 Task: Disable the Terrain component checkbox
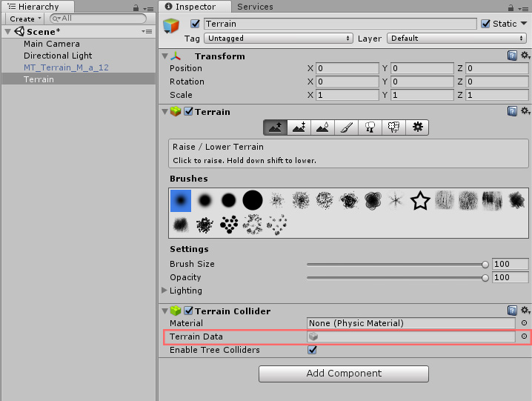point(188,111)
